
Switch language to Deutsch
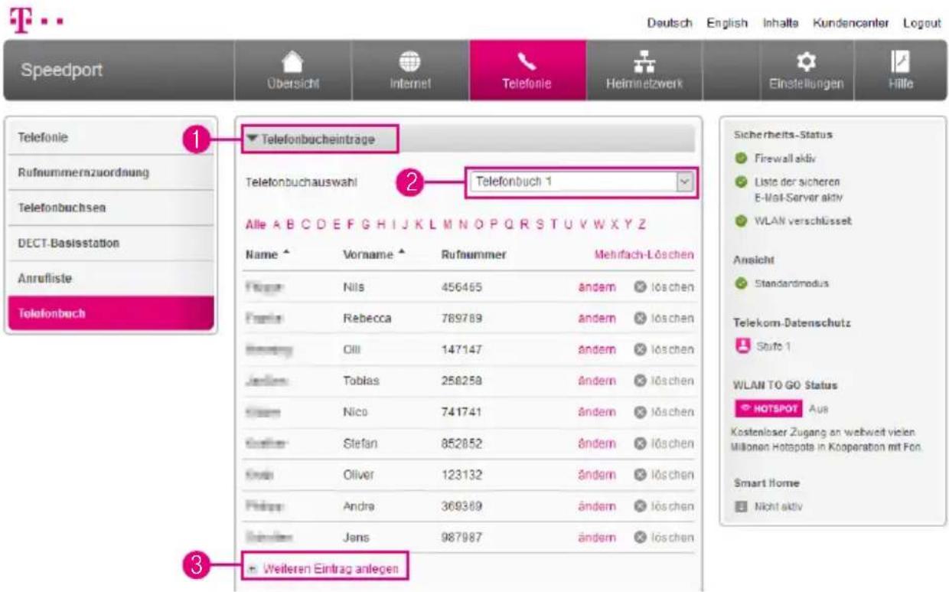670,24
